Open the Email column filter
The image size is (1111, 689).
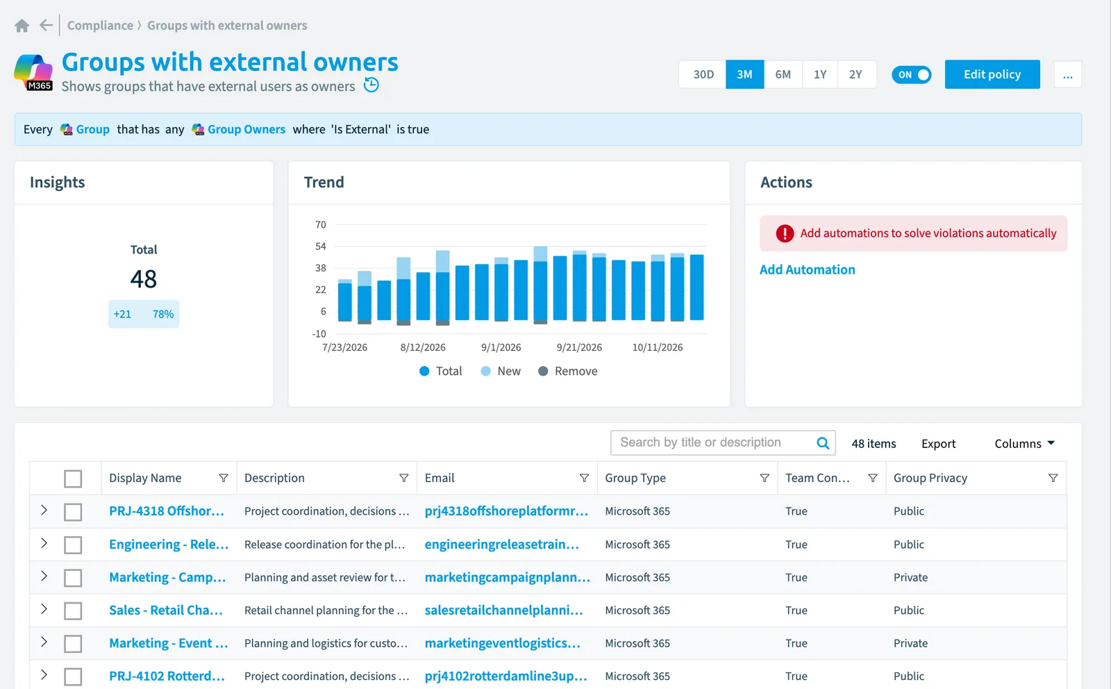[x=584, y=478]
